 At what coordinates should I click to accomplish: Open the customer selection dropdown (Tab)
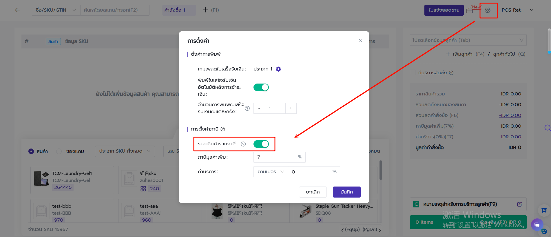pyautogui.click(x=468, y=40)
